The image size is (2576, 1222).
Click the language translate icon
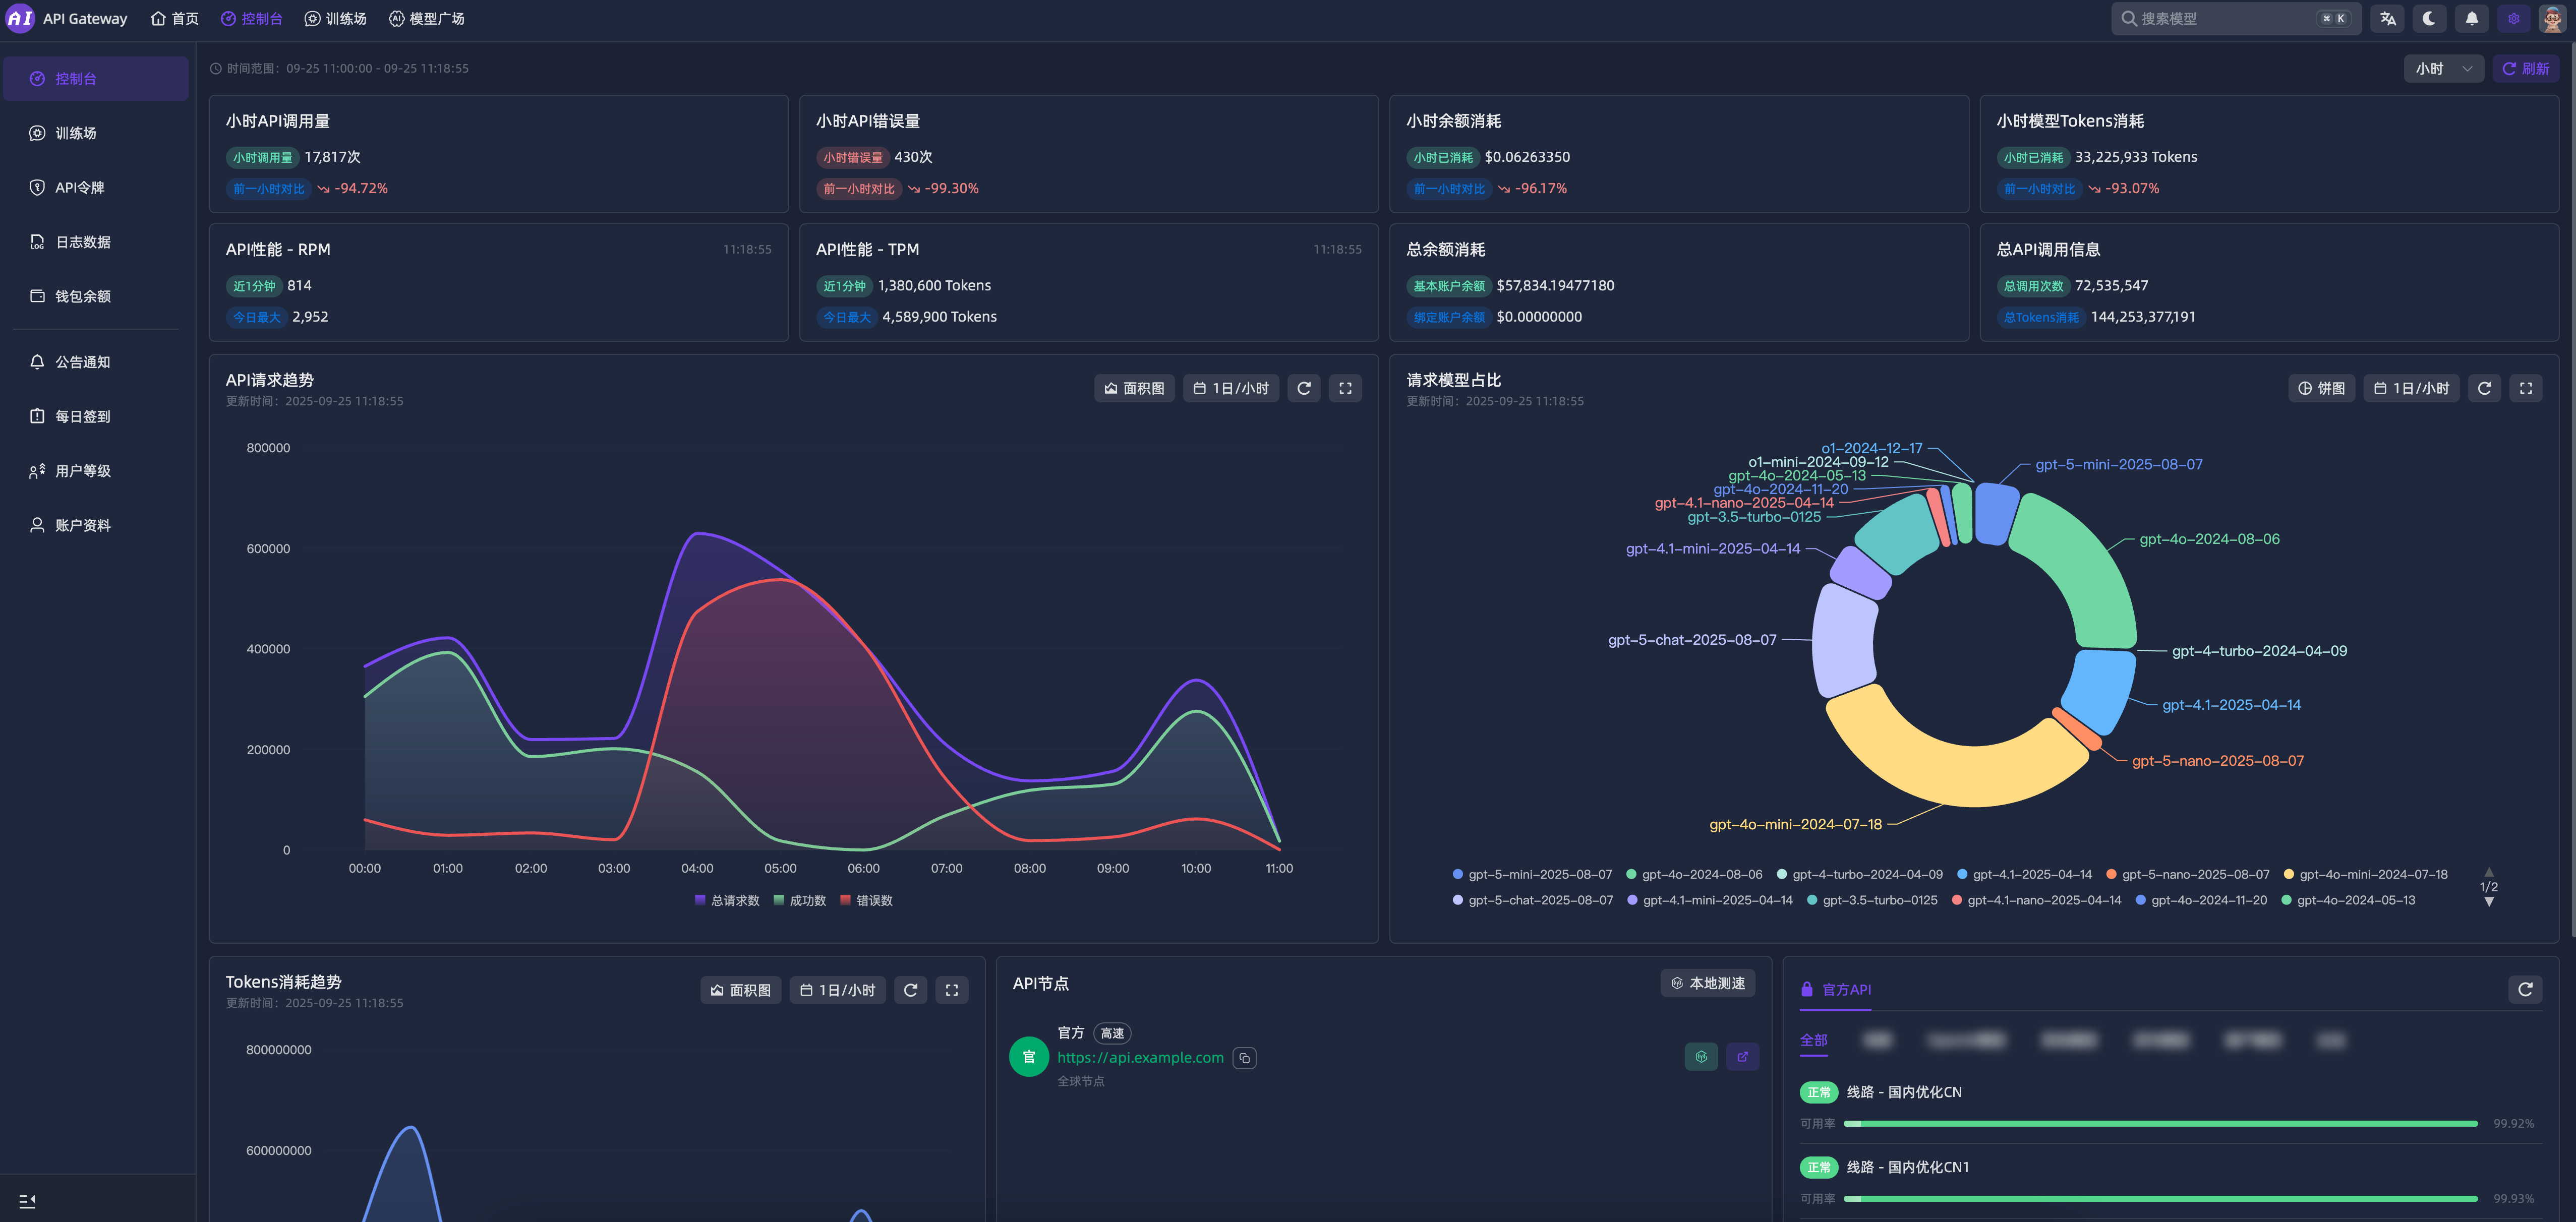coord(2388,19)
